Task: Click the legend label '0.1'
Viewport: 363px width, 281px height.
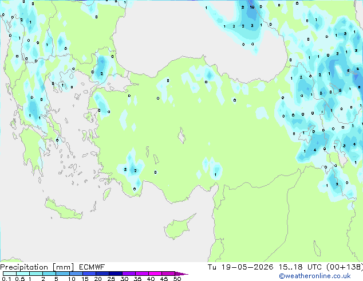Action: coord(6,279)
